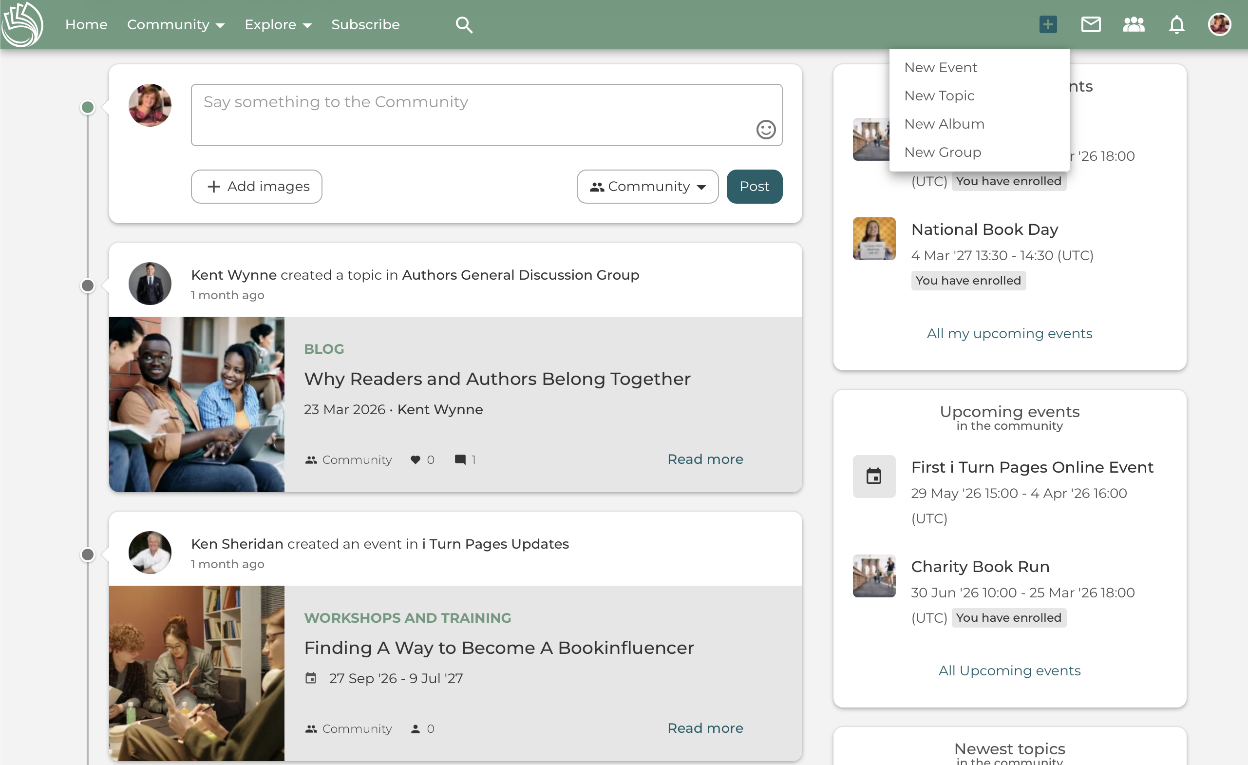Image resolution: width=1248 pixels, height=765 pixels.
Task: Click Read more on the blog post
Action: [x=705, y=459]
